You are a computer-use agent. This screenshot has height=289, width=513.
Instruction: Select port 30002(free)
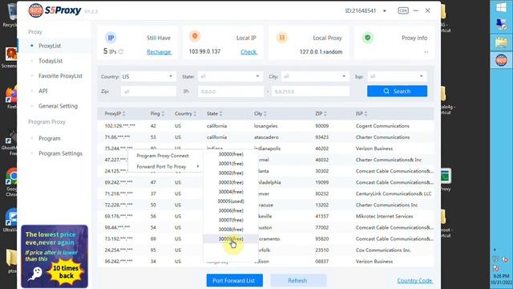(x=231, y=173)
